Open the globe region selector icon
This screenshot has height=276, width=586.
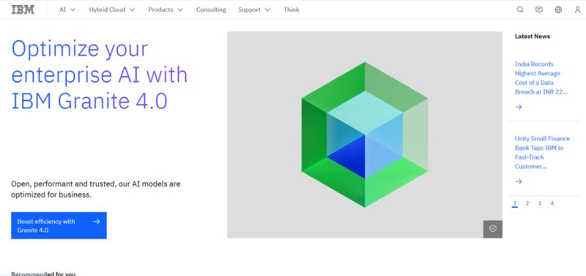point(558,10)
